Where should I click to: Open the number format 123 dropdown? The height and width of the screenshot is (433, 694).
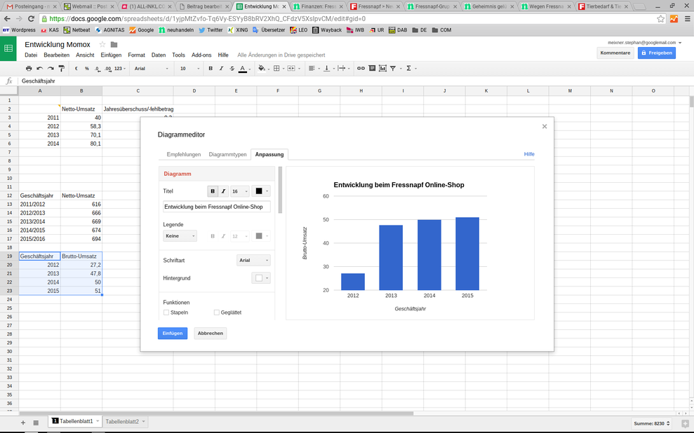click(x=120, y=69)
